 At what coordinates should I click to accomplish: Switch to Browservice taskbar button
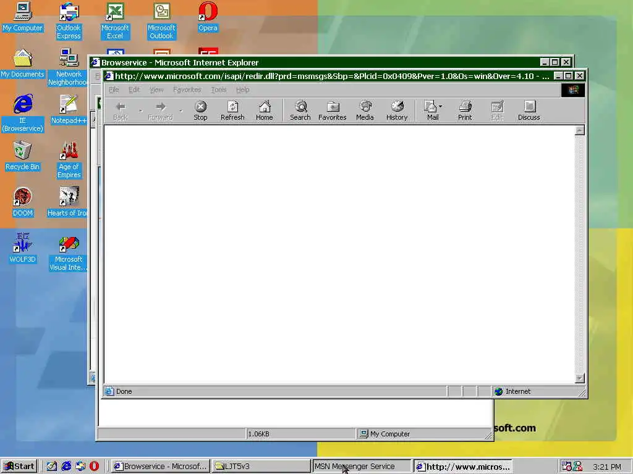(x=160, y=467)
